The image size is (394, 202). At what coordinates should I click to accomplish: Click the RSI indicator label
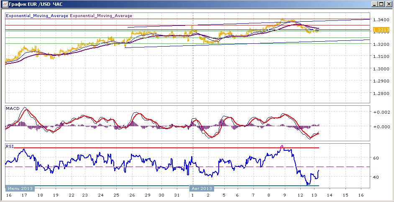(9, 147)
